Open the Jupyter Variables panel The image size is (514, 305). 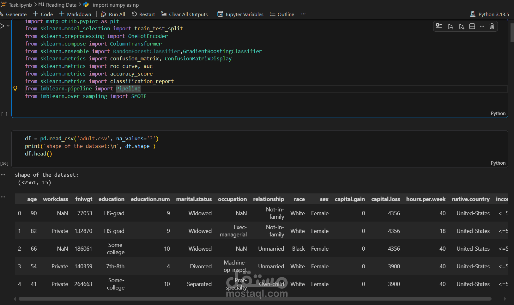point(240,14)
